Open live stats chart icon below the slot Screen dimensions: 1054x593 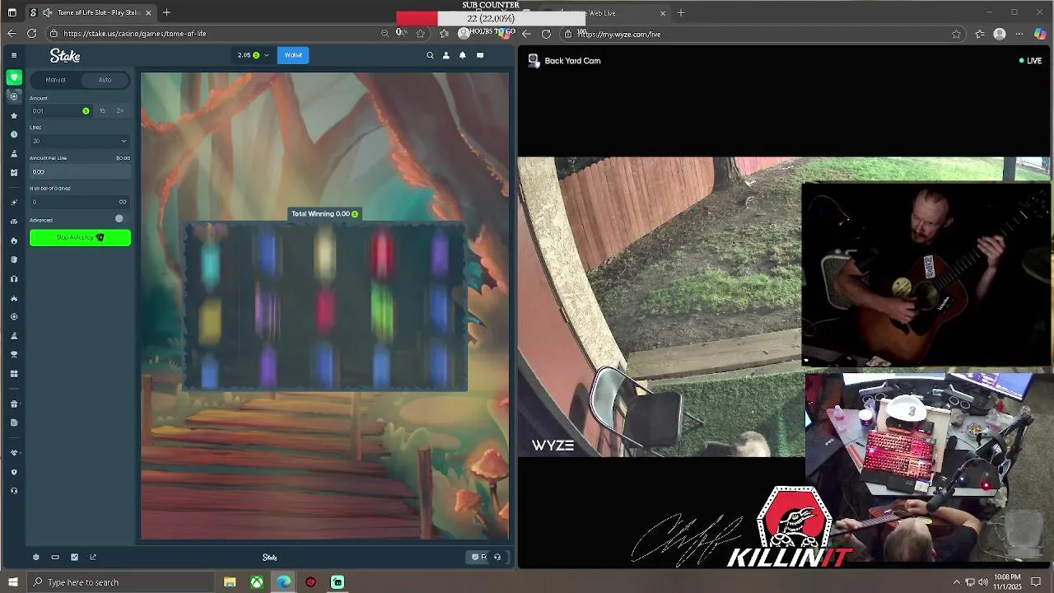74,557
